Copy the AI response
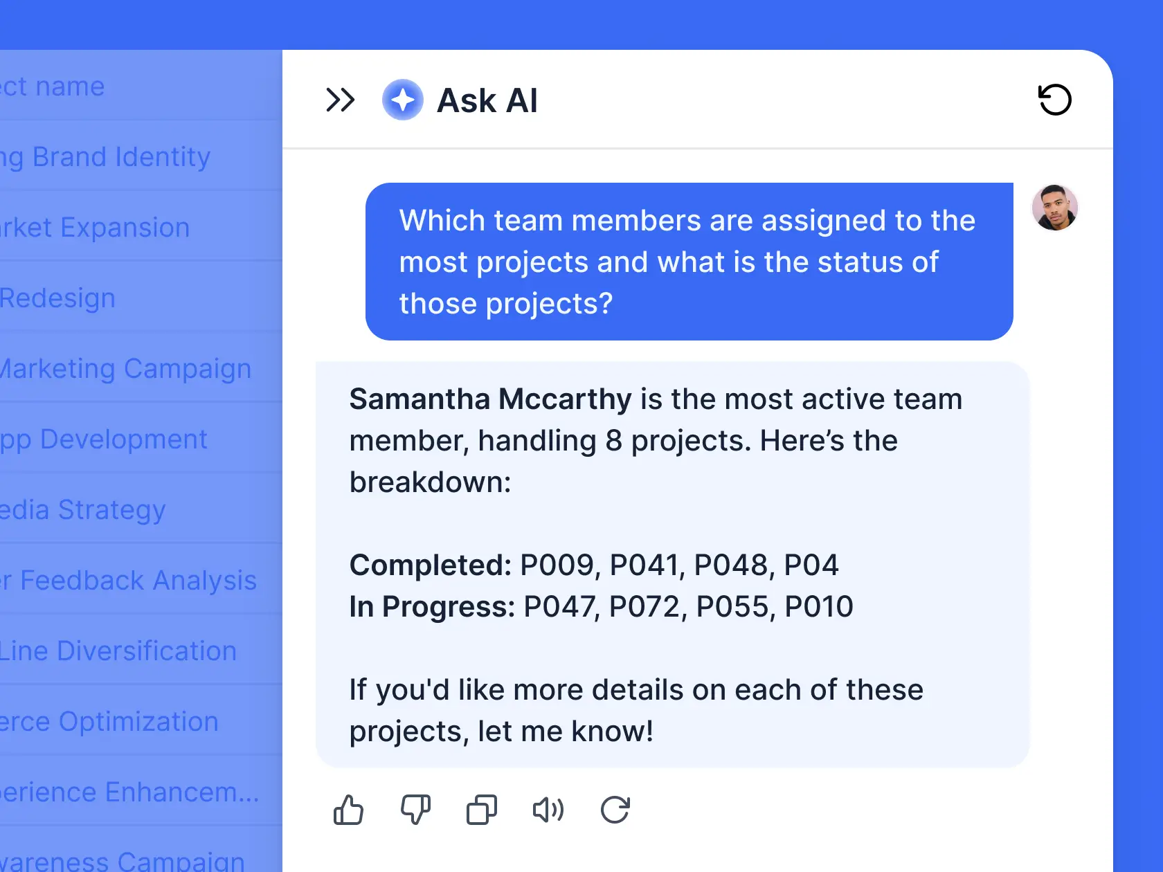Screen dimensions: 1163x872 [481, 810]
